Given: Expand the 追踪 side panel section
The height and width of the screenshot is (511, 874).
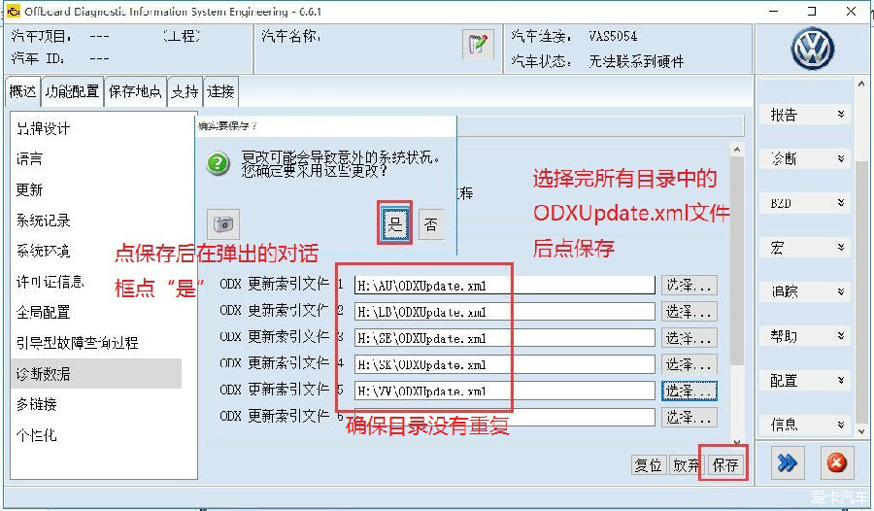Looking at the screenshot, I should [x=805, y=291].
